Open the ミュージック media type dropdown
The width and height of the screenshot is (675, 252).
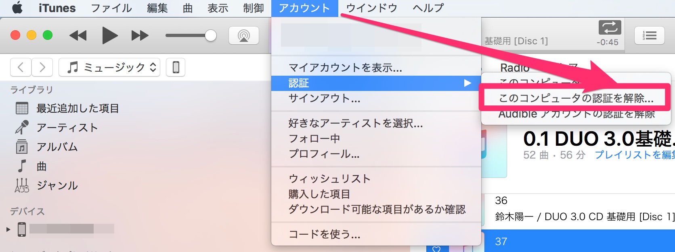109,67
